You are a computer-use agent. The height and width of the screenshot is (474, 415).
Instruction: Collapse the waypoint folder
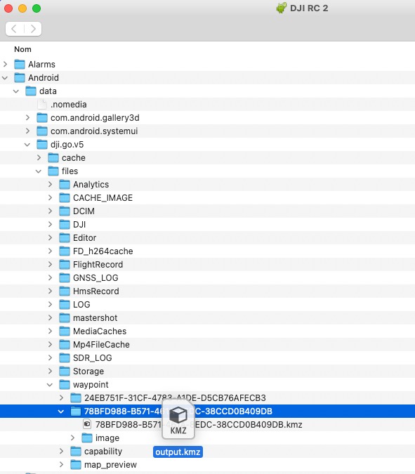click(x=50, y=385)
